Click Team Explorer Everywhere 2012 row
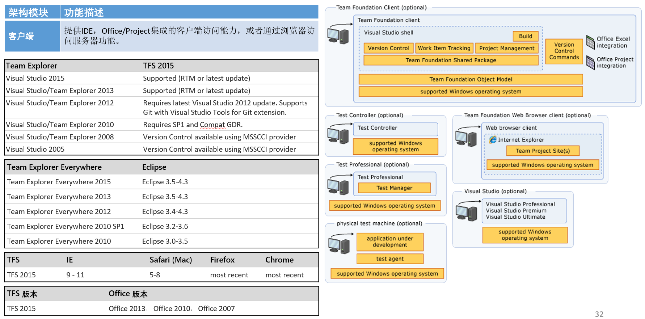Viewport: 645px width, 319px height. click(x=161, y=211)
